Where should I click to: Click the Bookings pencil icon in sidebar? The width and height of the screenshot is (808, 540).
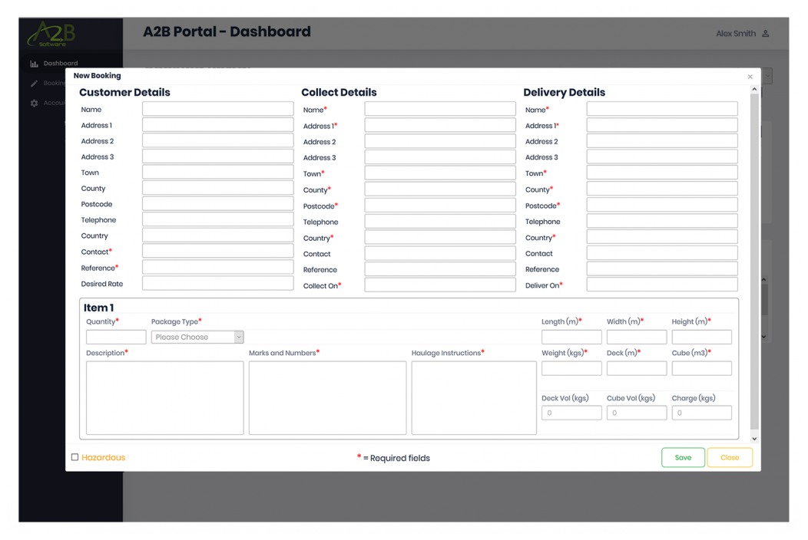[x=34, y=83]
